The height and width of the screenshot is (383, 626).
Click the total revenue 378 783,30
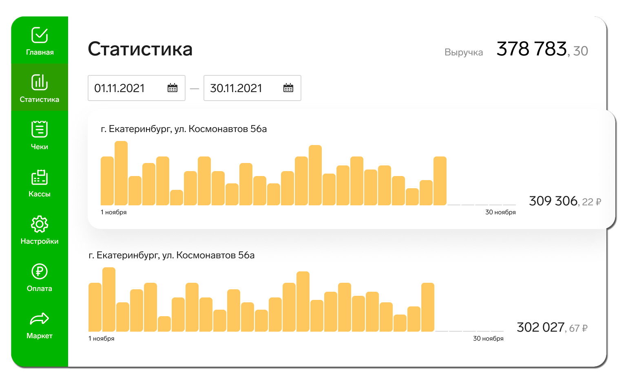tap(542, 49)
